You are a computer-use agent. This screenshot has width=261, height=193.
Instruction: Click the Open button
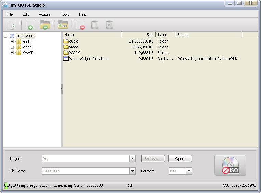(180, 159)
